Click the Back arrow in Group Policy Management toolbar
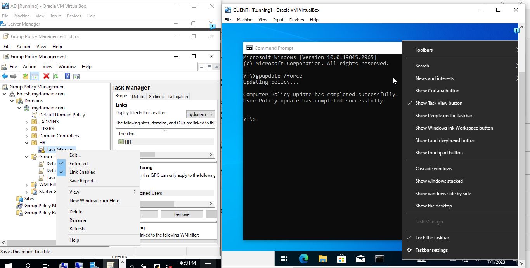 5,76
